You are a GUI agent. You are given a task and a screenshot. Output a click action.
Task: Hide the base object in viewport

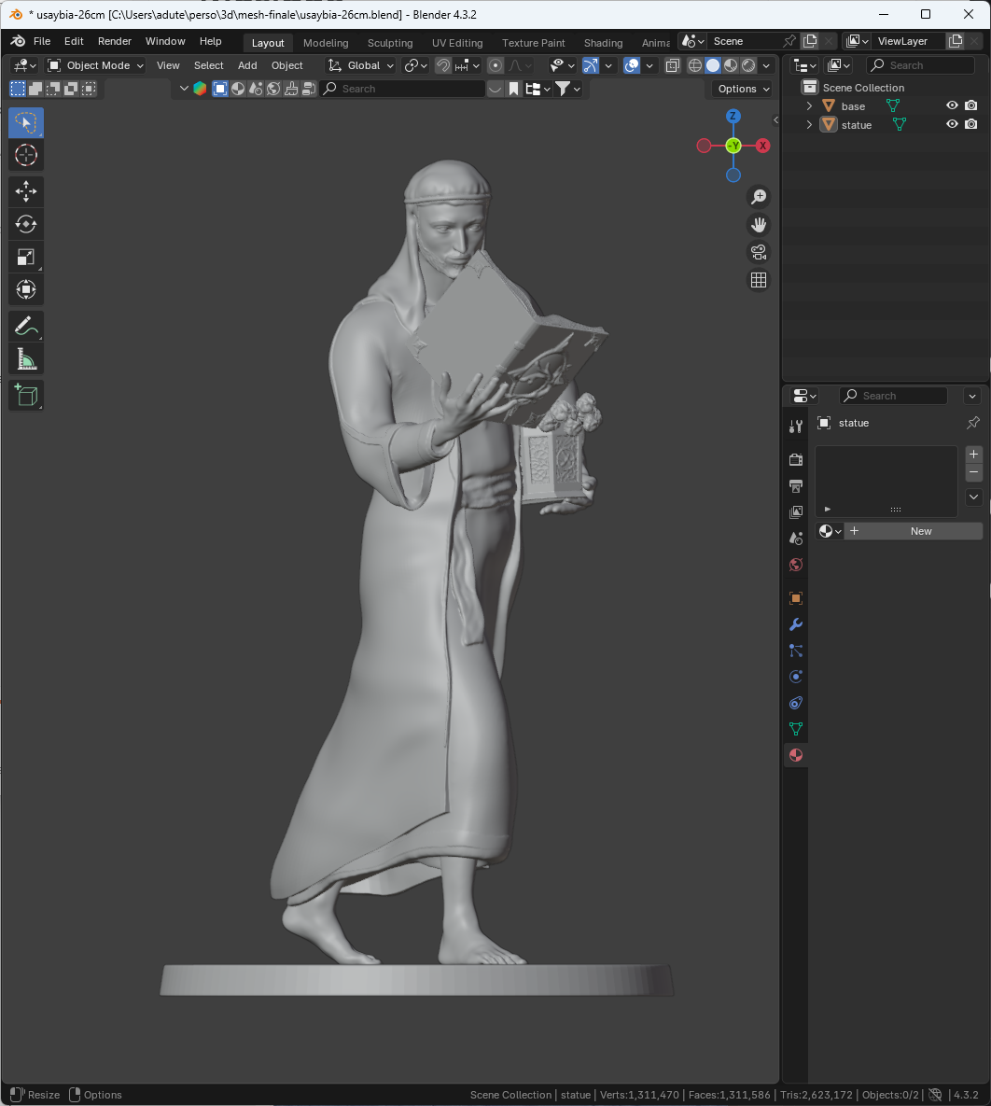[952, 106]
